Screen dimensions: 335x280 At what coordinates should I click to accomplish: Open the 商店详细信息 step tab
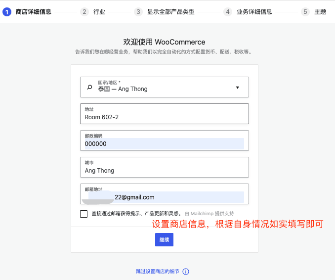pos(34,12)
